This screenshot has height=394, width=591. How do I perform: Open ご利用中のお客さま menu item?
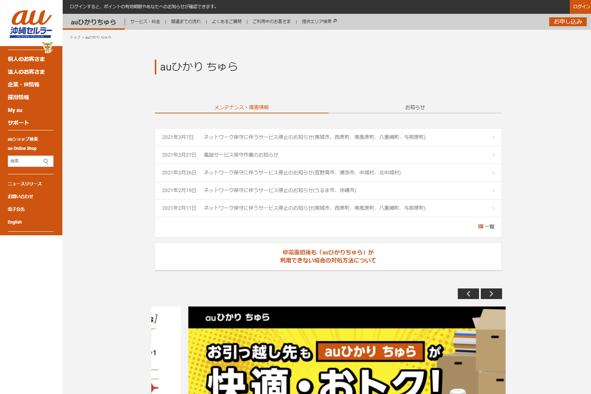point(271,22)
